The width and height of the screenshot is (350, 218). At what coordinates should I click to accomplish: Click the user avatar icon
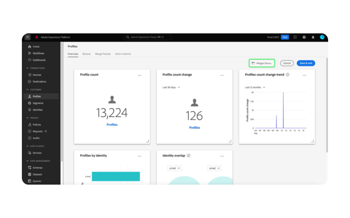click(x=322, y=37)
